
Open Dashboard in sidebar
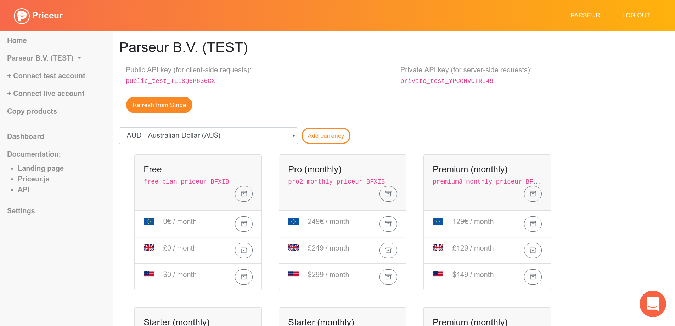coord(26,136)
